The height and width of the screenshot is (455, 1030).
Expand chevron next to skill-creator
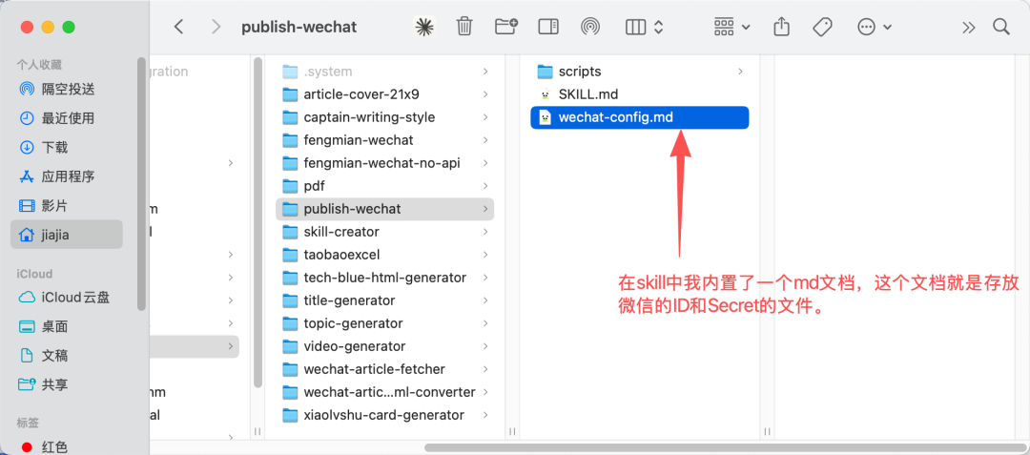[485, 232]
